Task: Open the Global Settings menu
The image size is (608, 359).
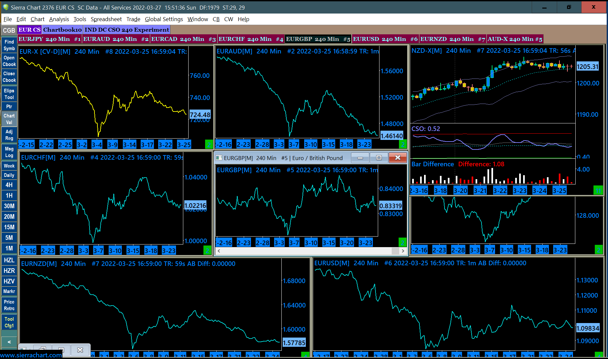Action: point(164,19)
